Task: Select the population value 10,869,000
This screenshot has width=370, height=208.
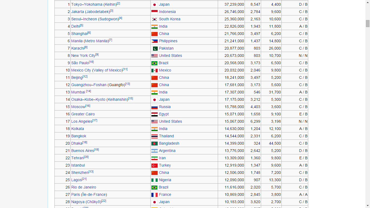Action: [234, 195]
